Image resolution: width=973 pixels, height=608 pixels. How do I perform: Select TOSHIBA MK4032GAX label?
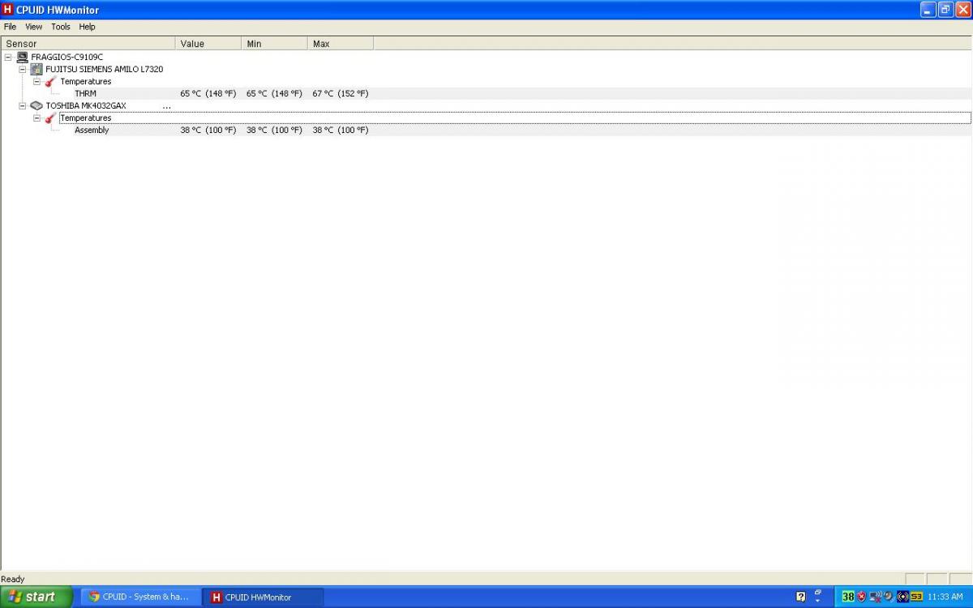click(86, 105)
